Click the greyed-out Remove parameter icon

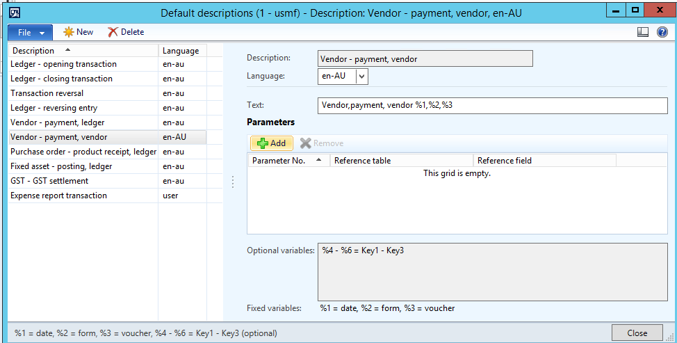pyautogui.click(x=305, y=143)
